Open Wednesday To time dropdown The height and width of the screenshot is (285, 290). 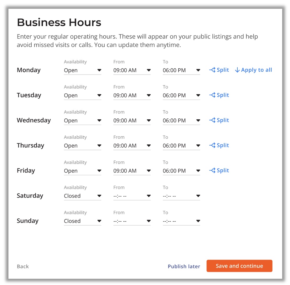[181, 121]
